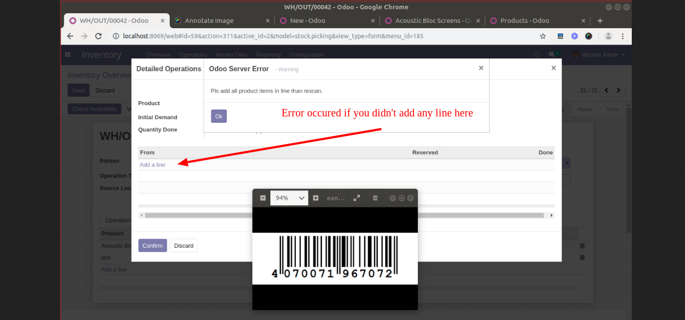The width and height of the screenshot is (685, 320).
Task: Click the horizontal scrollbar in Detailed Operations
Action: coord(344,215)
